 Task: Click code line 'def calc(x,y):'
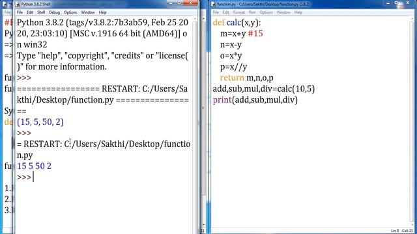(x=237, y=23)
